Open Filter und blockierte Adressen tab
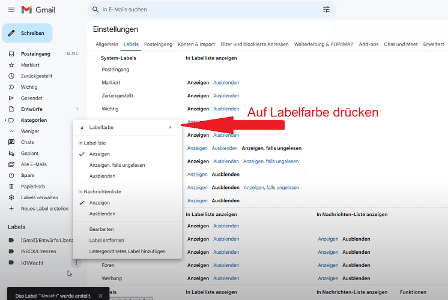 point(254,44)
